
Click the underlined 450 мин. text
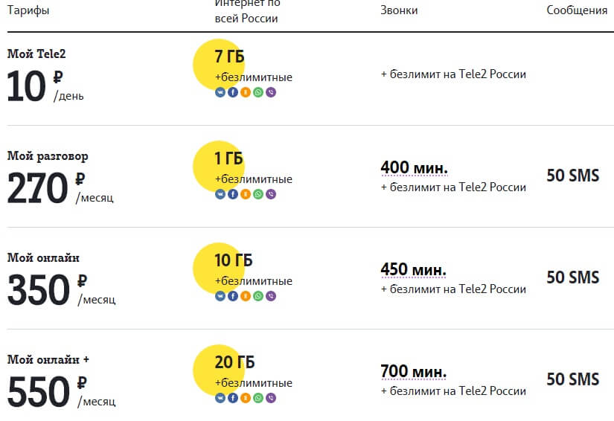point(413,269)
